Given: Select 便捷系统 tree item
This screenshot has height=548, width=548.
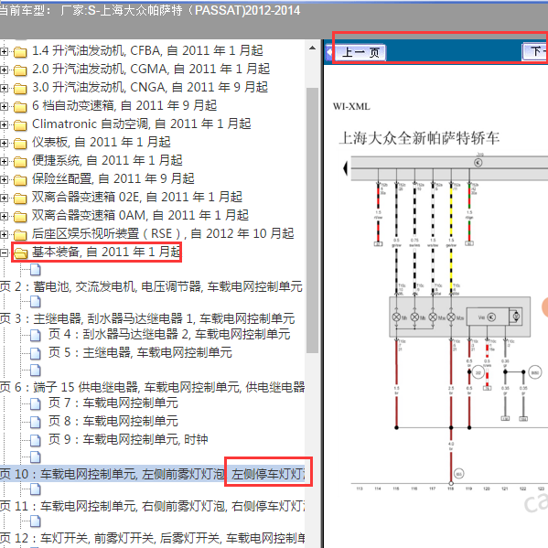Looking at the screenshot, I should [x=107, y=160].
